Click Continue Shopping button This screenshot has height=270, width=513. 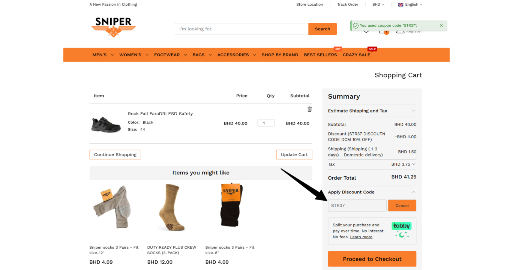[115, 154]
